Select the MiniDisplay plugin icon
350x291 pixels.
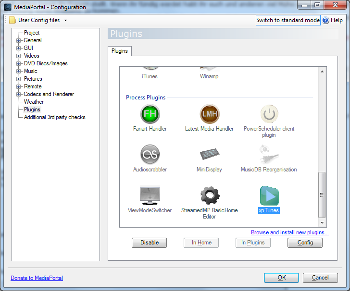[x=210, y=154]
